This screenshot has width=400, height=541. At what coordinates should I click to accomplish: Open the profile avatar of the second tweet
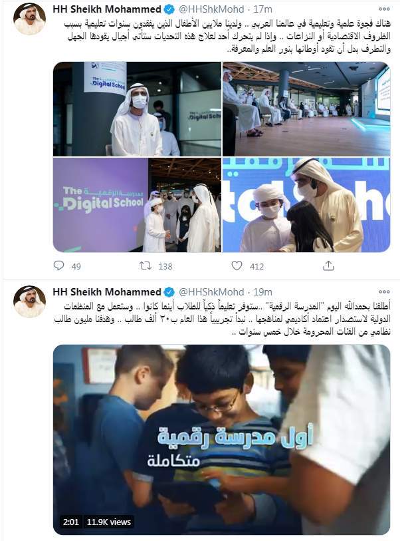click(30, 301)
